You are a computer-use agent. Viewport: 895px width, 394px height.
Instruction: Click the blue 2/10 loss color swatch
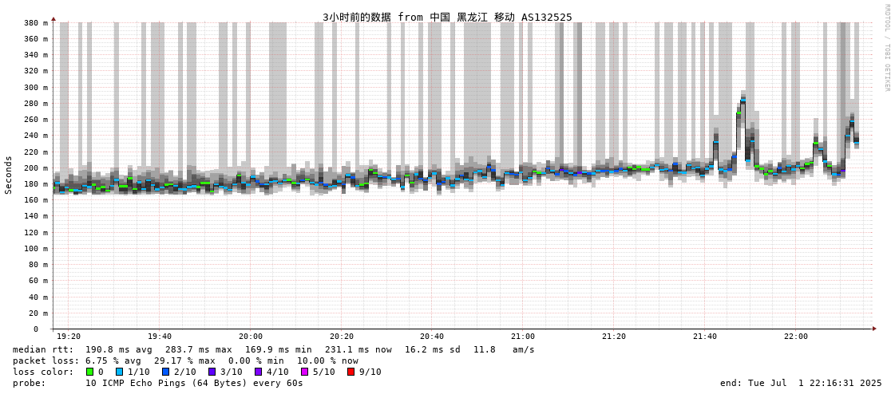(x=165, y=372)
